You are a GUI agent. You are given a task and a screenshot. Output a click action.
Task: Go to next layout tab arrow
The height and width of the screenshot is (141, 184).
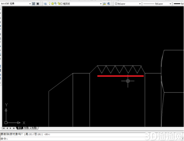(10, 128)
